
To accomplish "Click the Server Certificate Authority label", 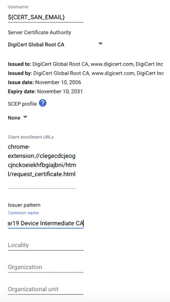I will tap(39, 33).
